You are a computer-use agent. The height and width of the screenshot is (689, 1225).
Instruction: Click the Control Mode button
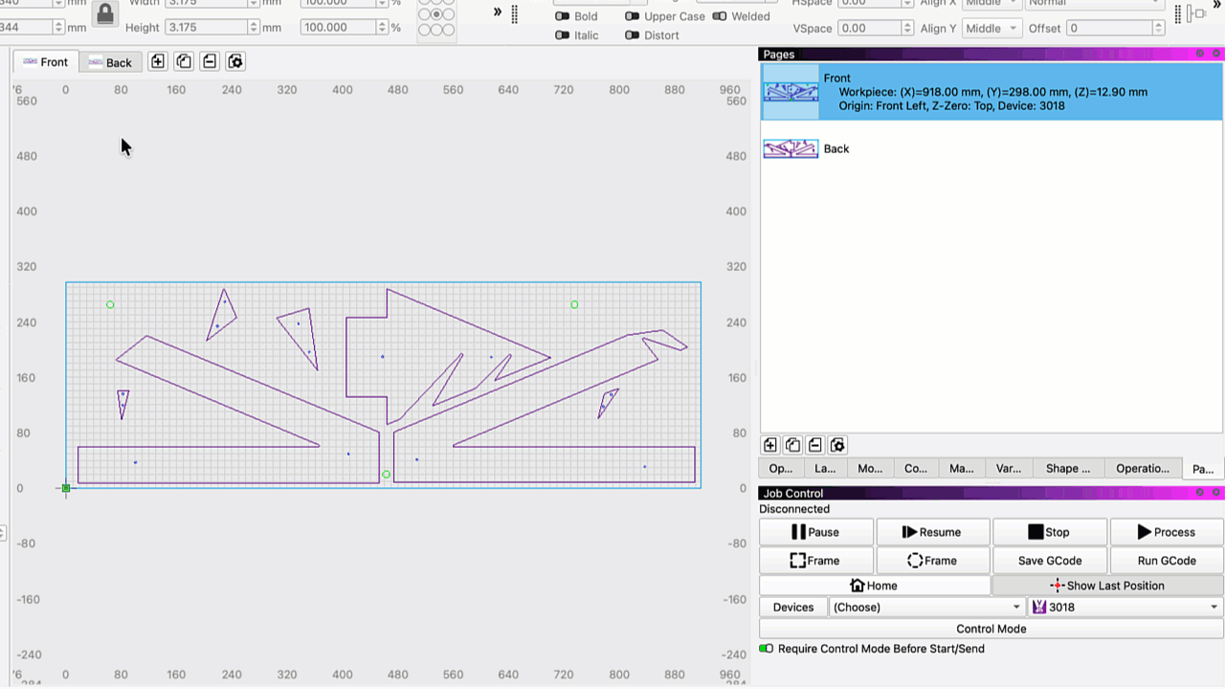click(991, 629)
